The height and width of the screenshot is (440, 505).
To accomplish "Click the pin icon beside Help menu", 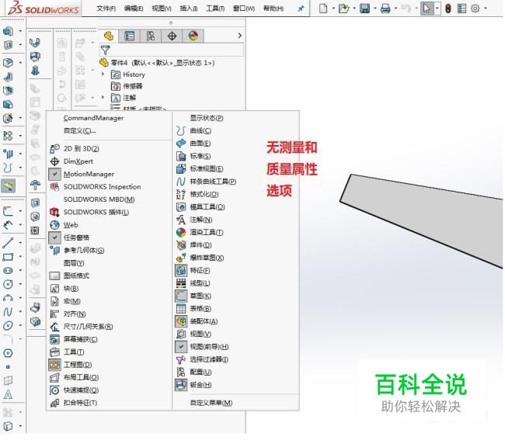I will [x=301, y=9].
